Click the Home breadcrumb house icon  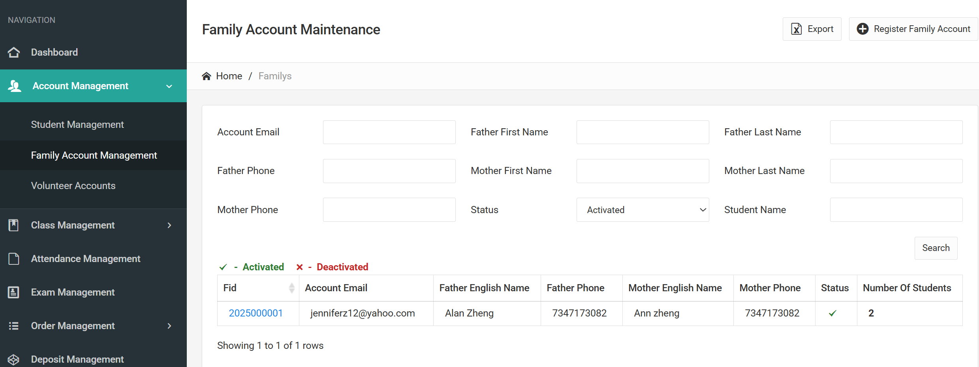[206, 76]
